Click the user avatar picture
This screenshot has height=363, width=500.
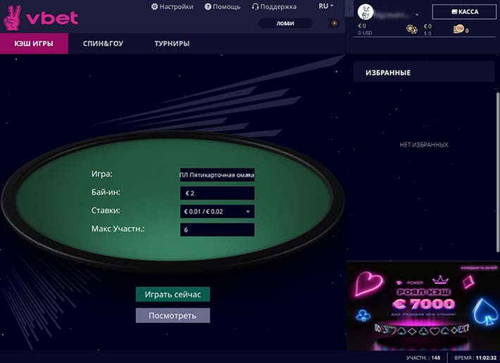tap(365, 12)
